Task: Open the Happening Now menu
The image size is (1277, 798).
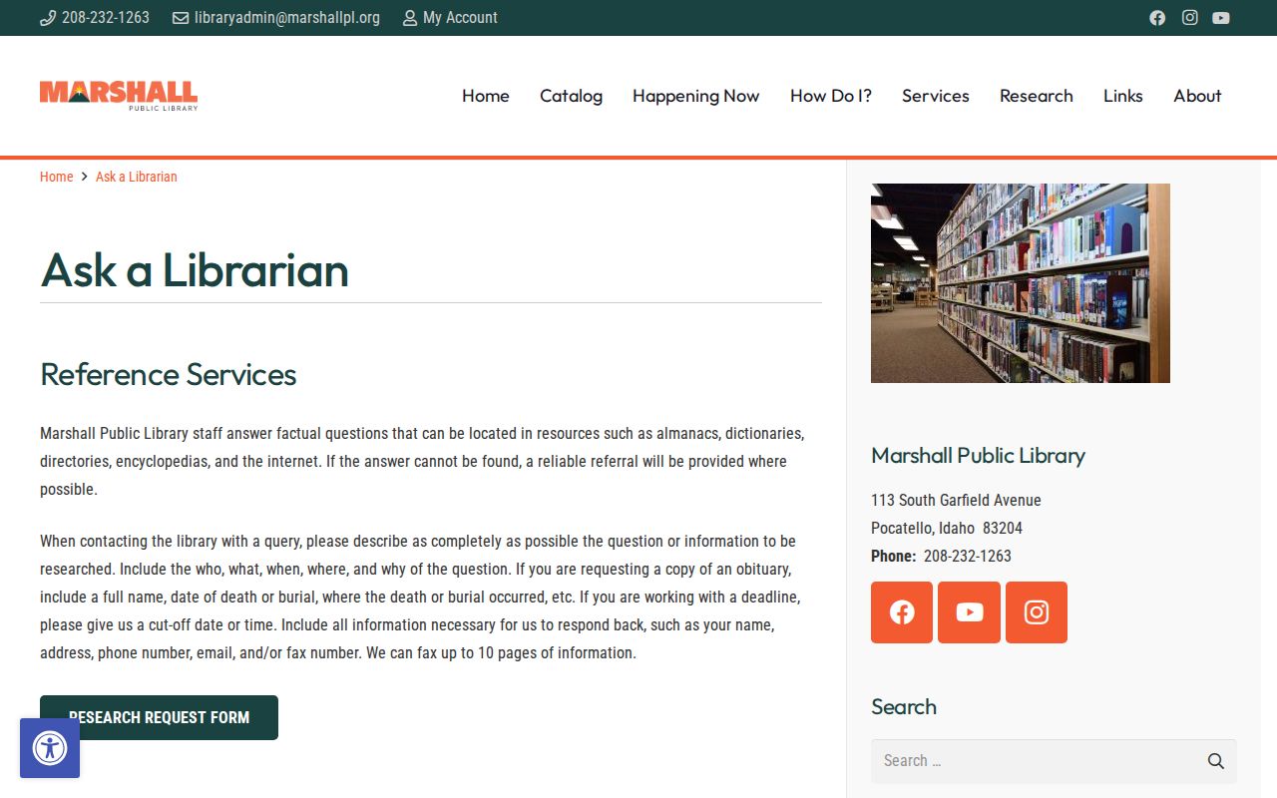Action: coord(696,96)
